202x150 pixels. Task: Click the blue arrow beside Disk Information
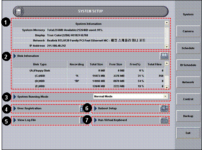(15, 56)
